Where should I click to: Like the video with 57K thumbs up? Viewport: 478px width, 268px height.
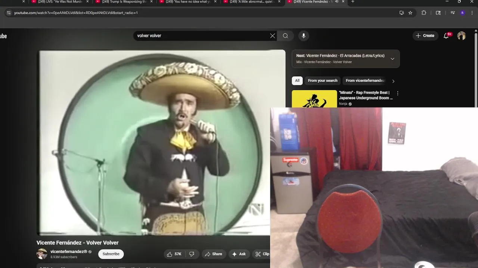[174, 254]
